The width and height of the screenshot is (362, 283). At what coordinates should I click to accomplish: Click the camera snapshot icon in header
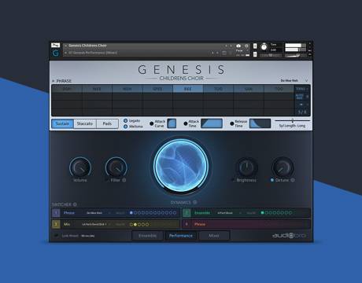tap(238, 46)
